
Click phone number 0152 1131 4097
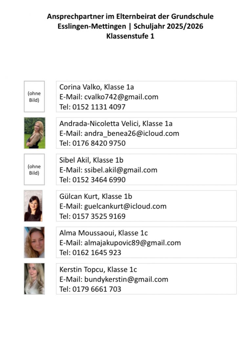point(98,107)
